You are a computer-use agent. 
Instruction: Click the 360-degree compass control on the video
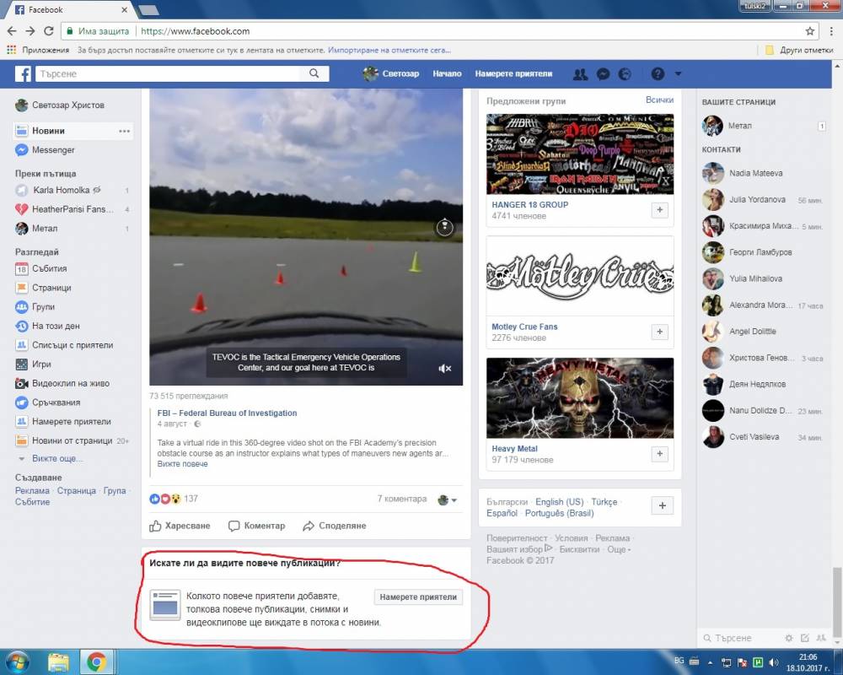pos(444,227)
